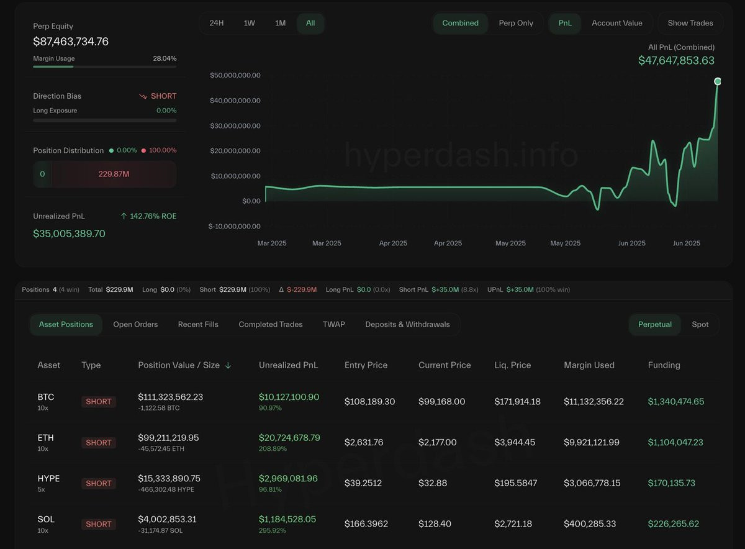The width and height of the screenshot is (745, 549).
Task: Click All PnL total $47,647,853.63
Action: (x=676, y=61)
